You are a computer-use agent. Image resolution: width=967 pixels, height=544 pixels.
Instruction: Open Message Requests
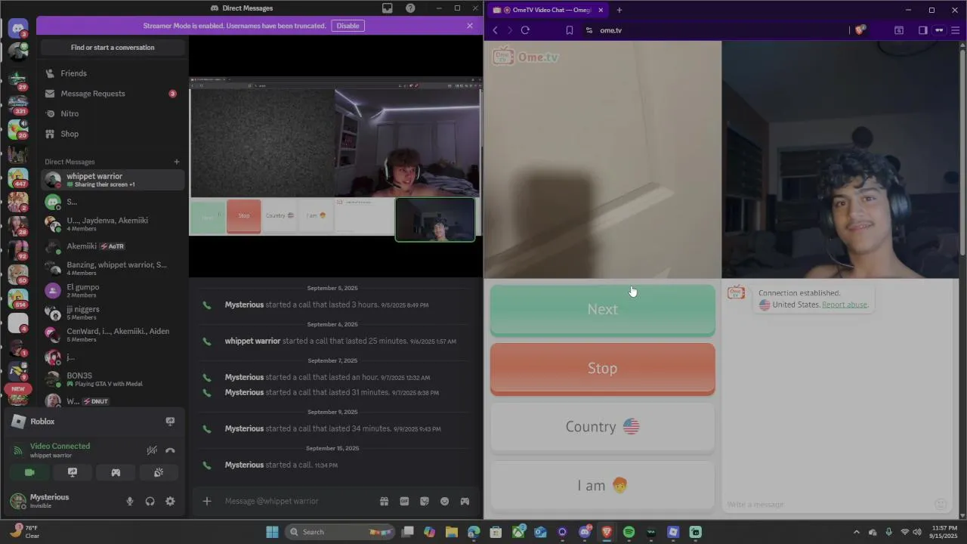pos(113,94)
